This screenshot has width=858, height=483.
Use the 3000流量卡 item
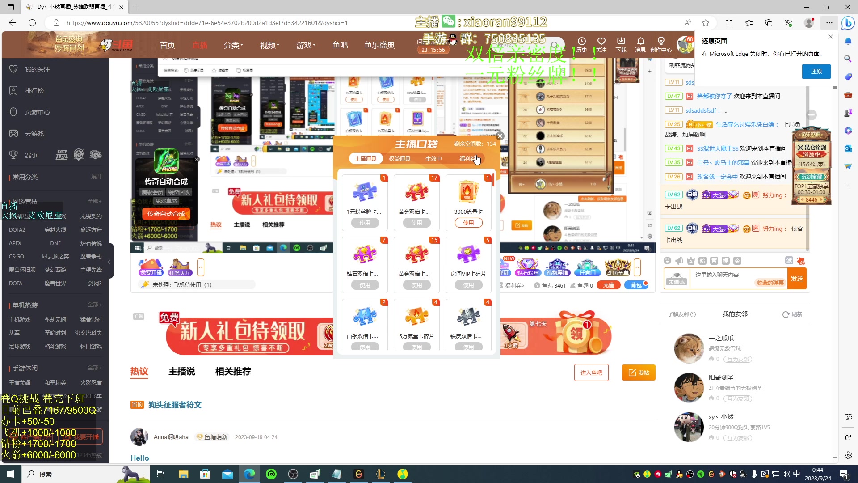468,223
